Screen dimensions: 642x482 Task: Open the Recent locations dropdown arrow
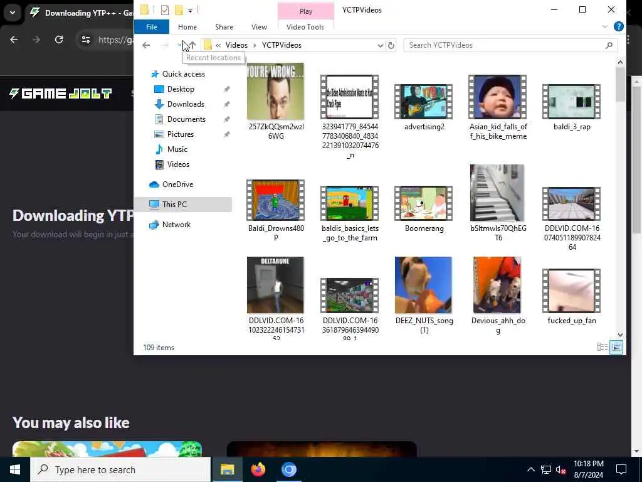[179, 45]
